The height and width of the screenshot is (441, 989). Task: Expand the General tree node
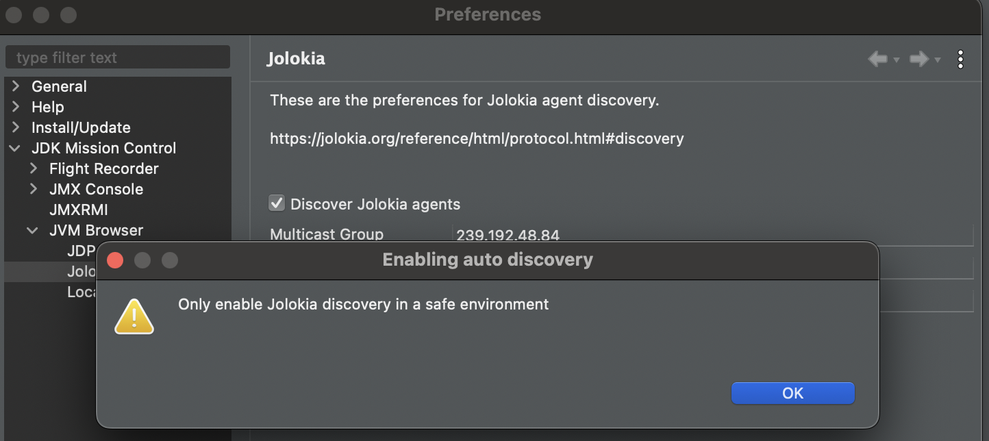(16, 86)
